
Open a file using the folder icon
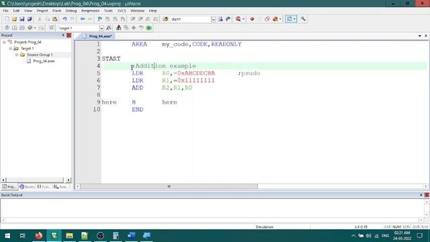click(14, 19)
